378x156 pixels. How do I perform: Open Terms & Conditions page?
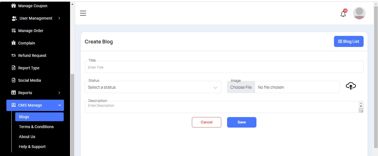[x=36, y=127]
